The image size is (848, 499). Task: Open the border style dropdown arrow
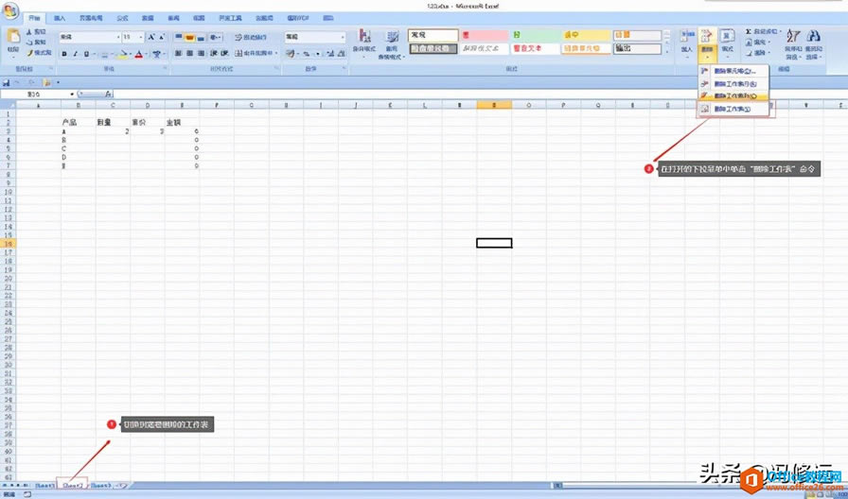point(113,54)
